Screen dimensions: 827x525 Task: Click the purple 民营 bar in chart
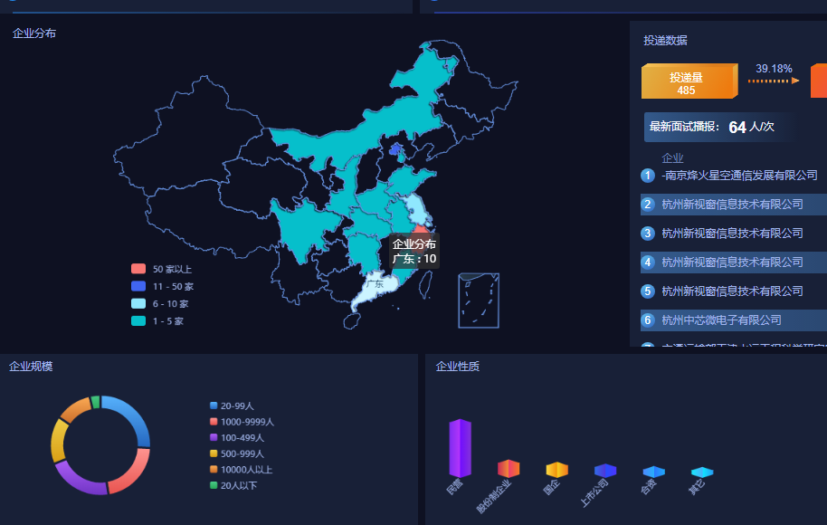pyautogui.click(x=460, y=448)
